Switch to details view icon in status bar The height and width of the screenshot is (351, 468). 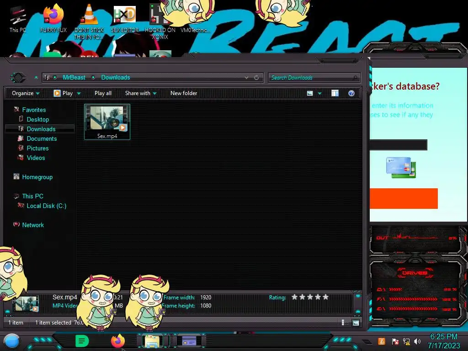(x=343, y=322)
